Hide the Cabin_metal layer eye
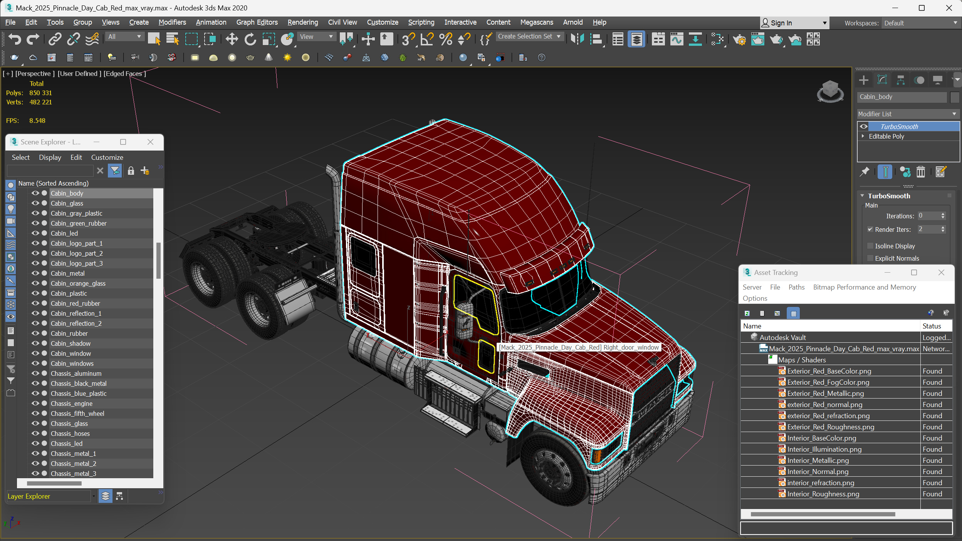 click(x=35, y=273)
